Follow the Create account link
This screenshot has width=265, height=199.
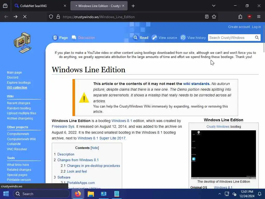point(239,27)
